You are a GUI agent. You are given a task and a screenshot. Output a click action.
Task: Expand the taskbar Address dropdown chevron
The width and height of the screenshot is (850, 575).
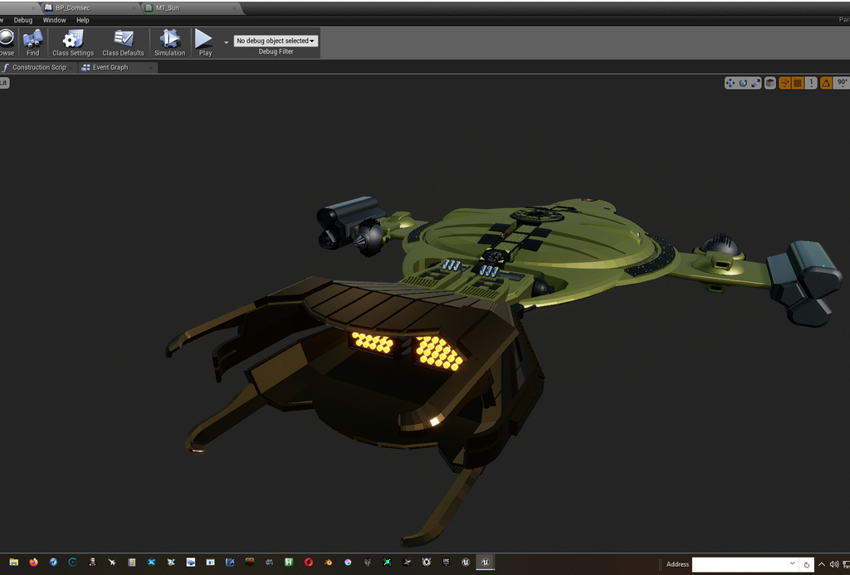coord(793,564)
